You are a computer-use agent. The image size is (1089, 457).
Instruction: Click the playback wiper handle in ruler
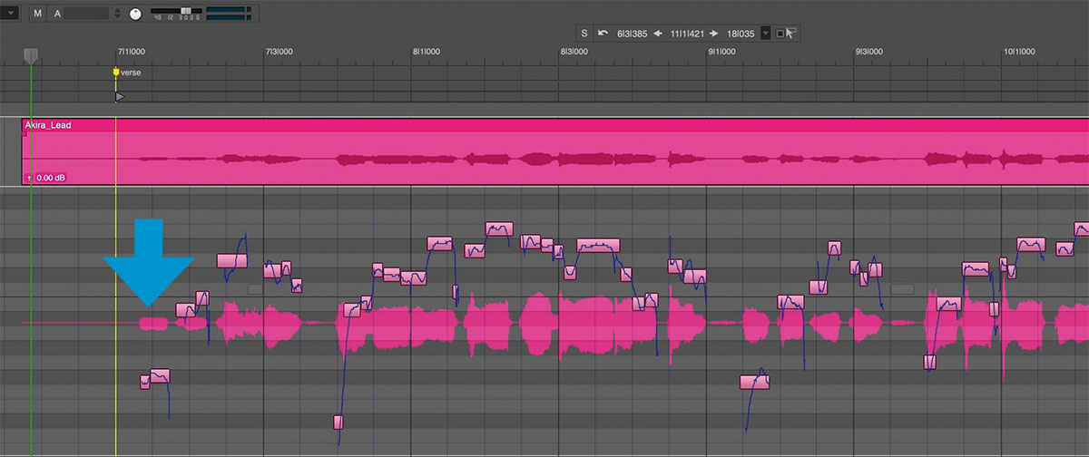point(31,56)
